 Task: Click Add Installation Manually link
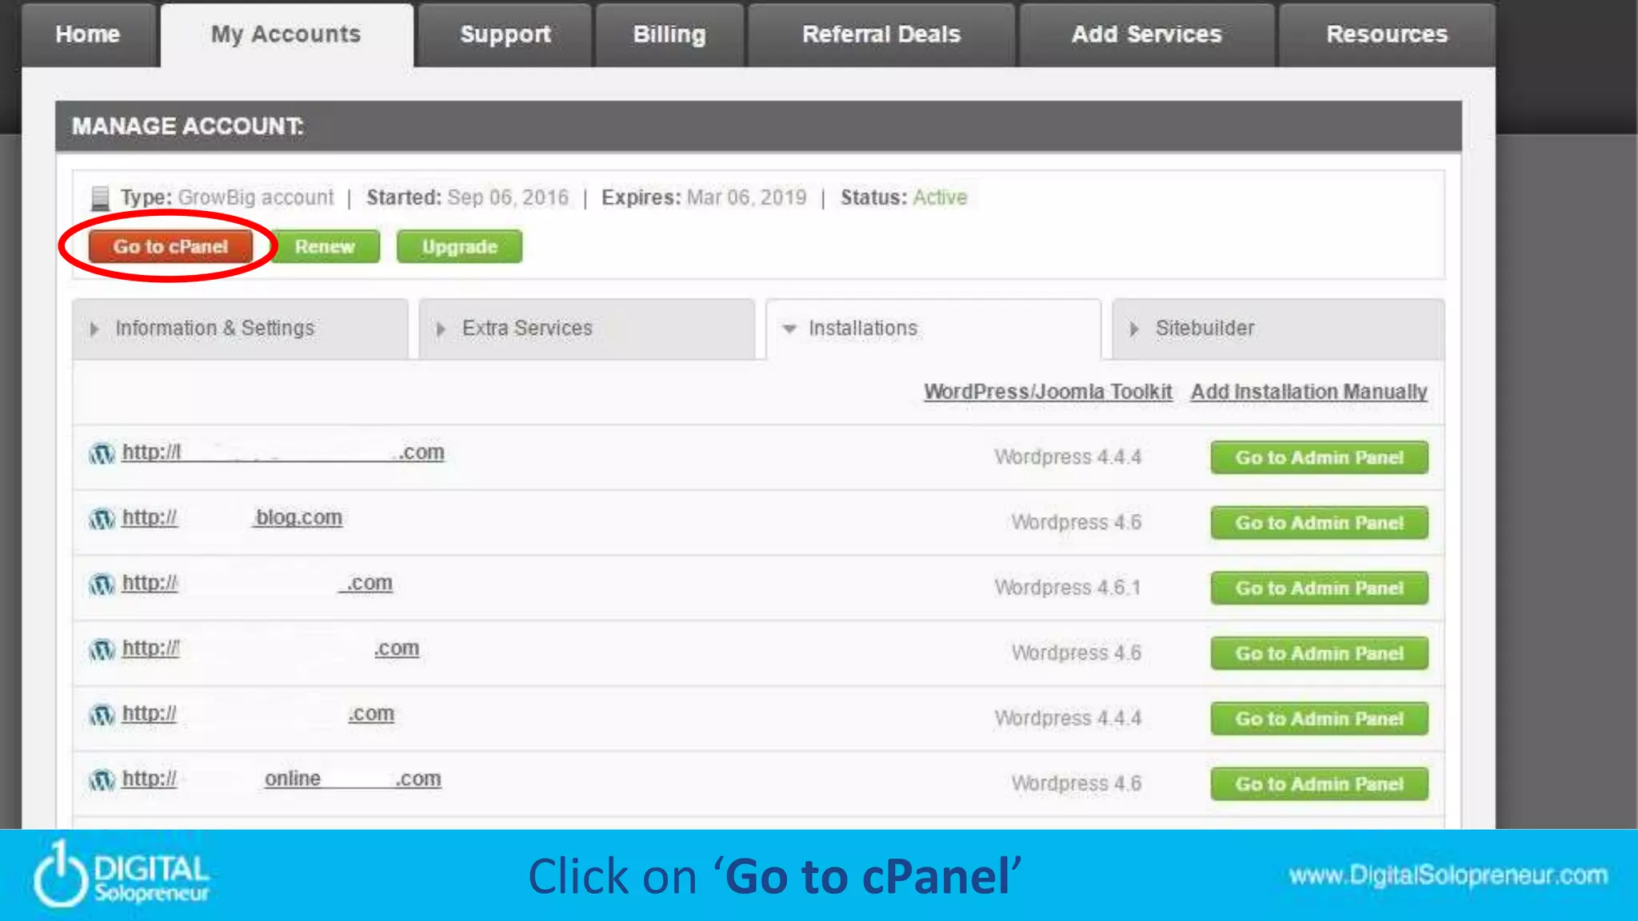(x=1308, y=392)
